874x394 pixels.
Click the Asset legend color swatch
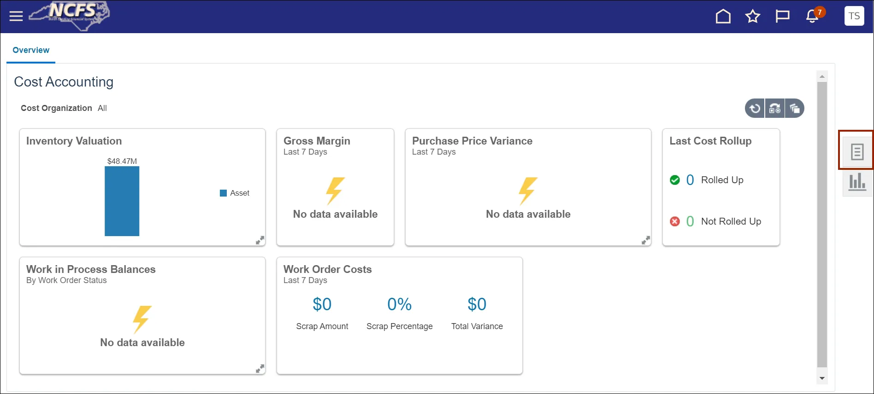tap(223, 193)
